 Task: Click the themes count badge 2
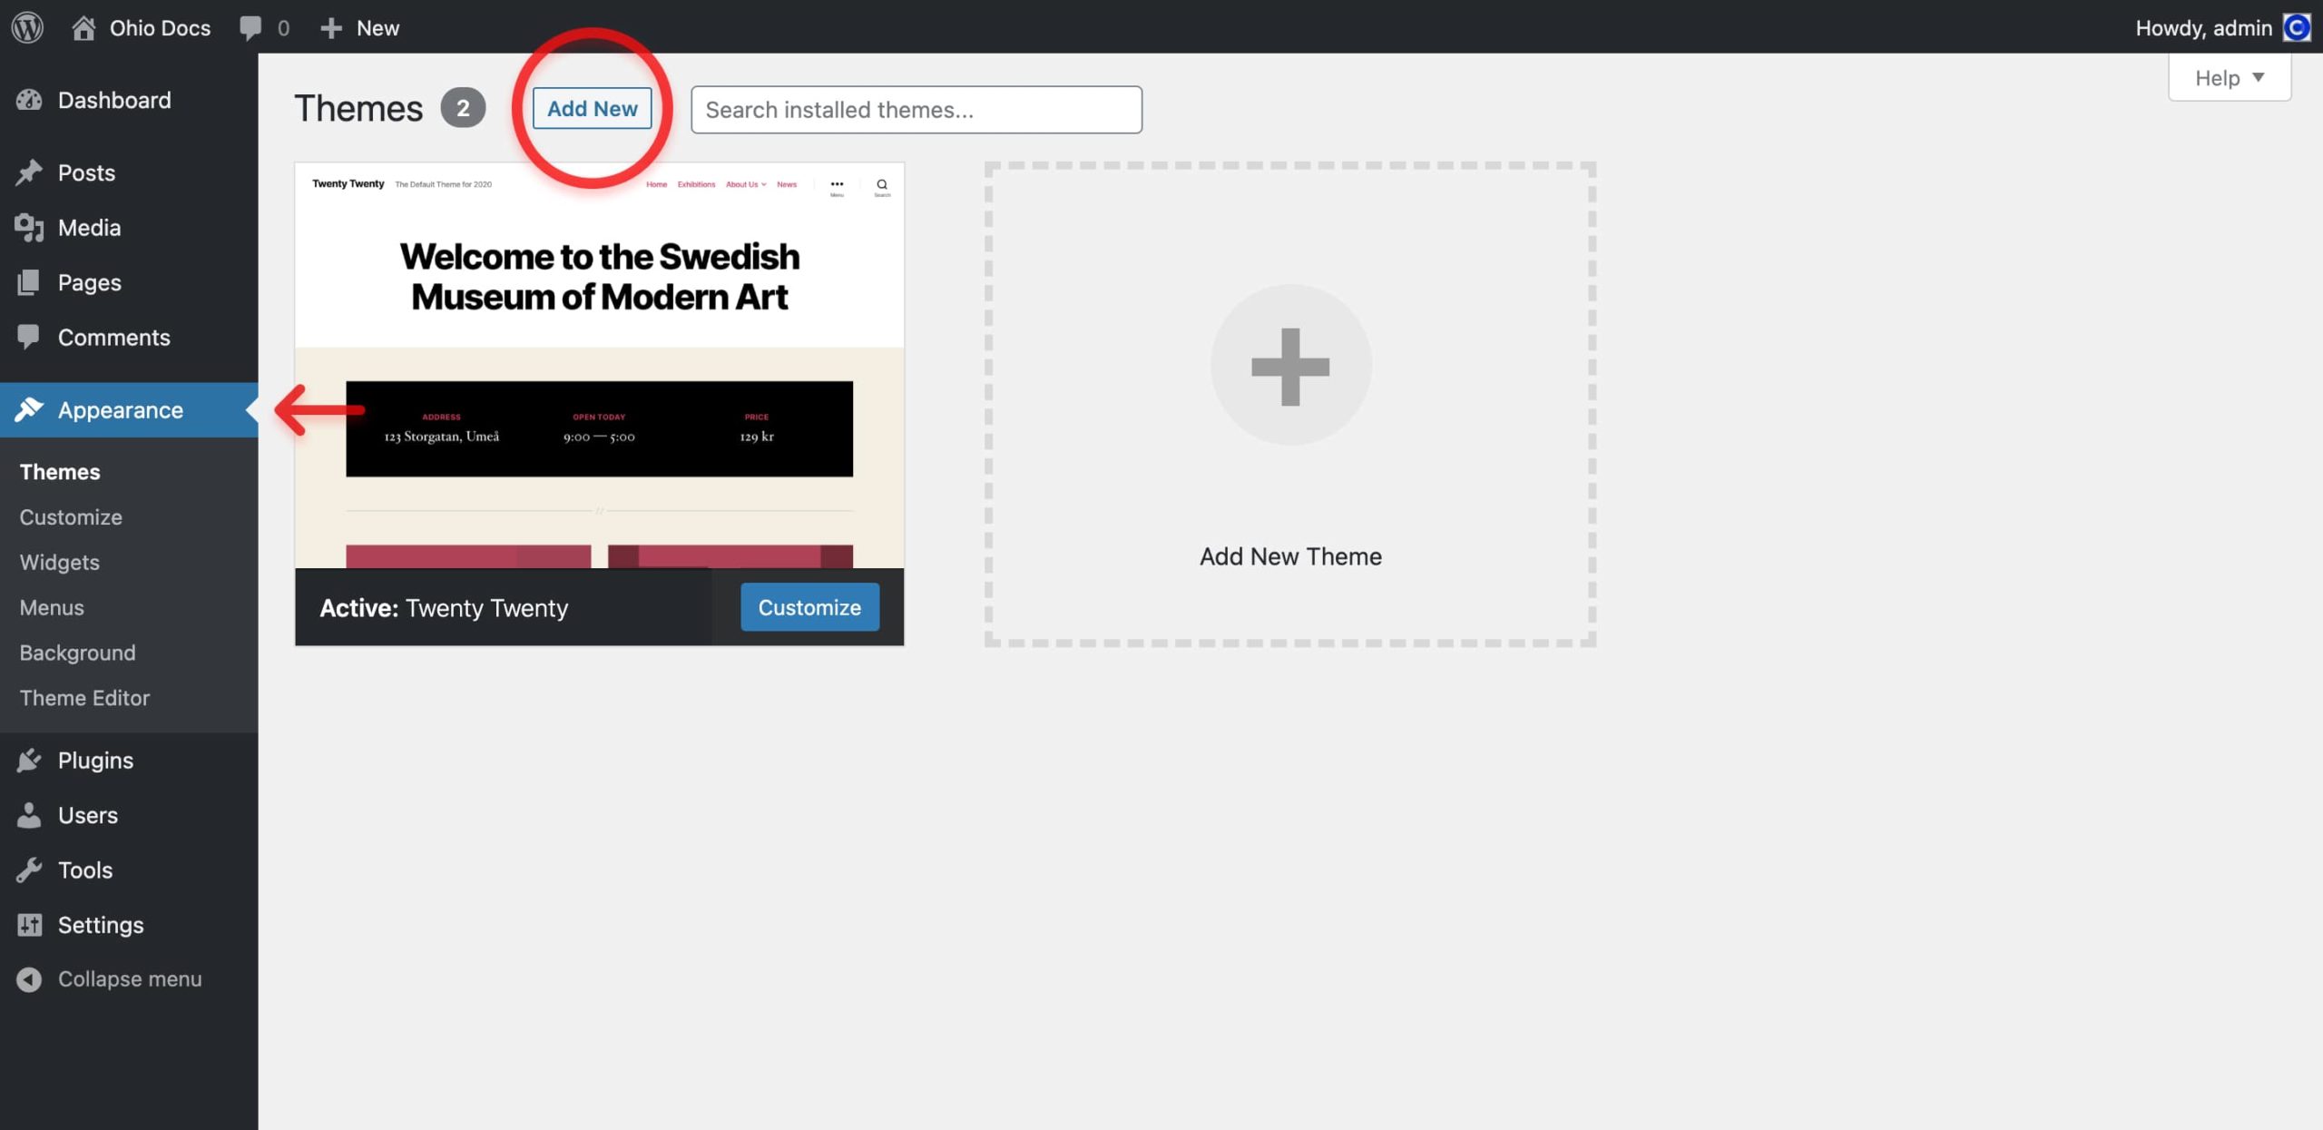point(463,108)
